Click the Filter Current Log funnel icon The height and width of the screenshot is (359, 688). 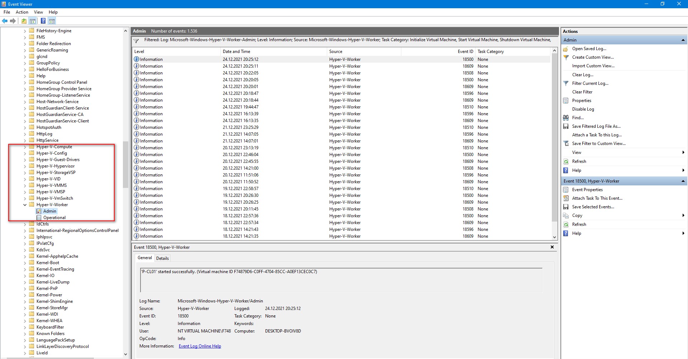pyautogui.click(x=566, y=83)
